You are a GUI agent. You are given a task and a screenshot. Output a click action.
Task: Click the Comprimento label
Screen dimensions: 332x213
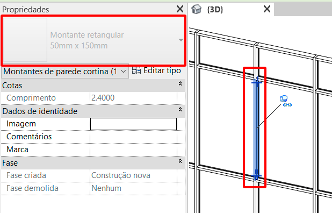tap(31, 98)
